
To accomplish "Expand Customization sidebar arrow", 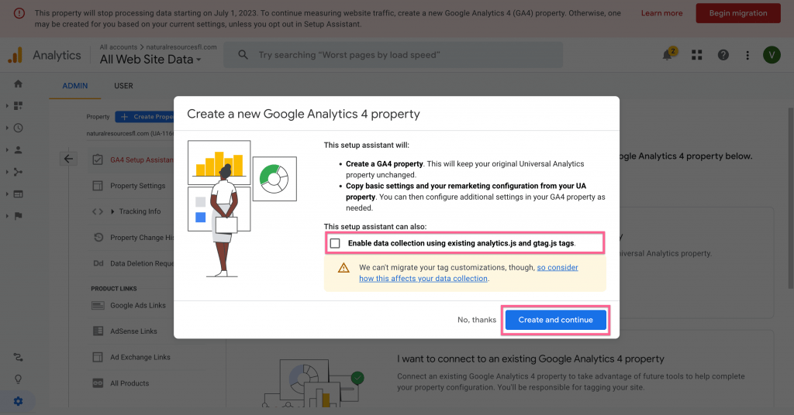I will click(x=7, y=105).
